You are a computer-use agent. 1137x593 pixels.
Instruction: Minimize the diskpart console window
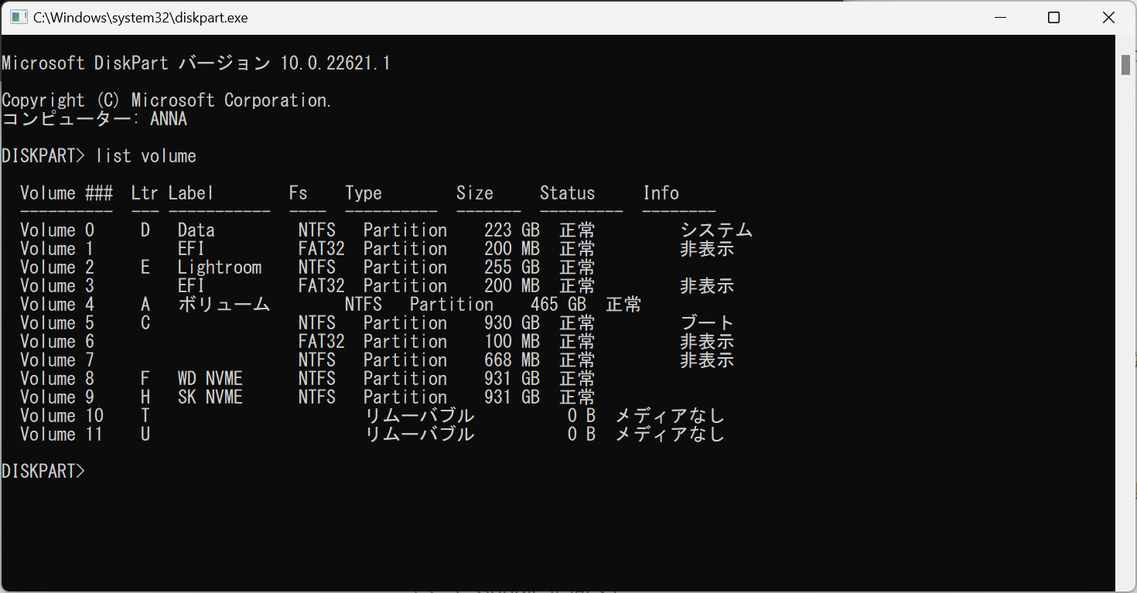point(999,17)
